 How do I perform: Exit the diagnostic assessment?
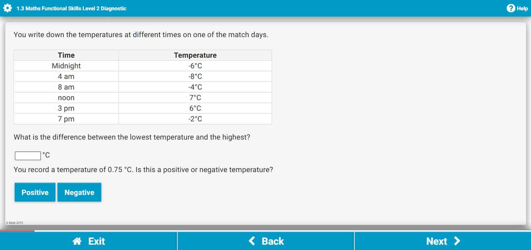pyautogui.click(x=88, y=241)
